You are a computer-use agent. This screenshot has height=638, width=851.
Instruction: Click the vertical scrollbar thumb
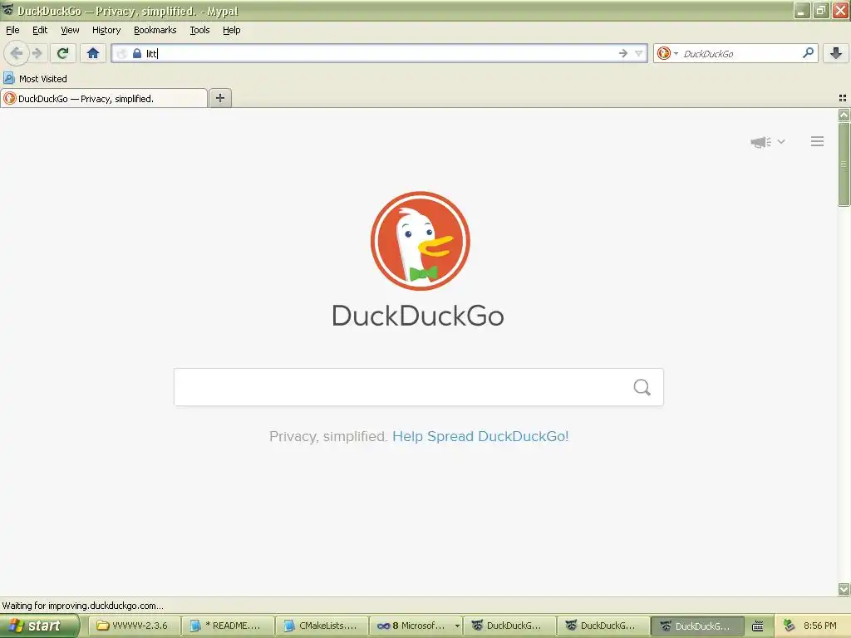click(844, 164)
